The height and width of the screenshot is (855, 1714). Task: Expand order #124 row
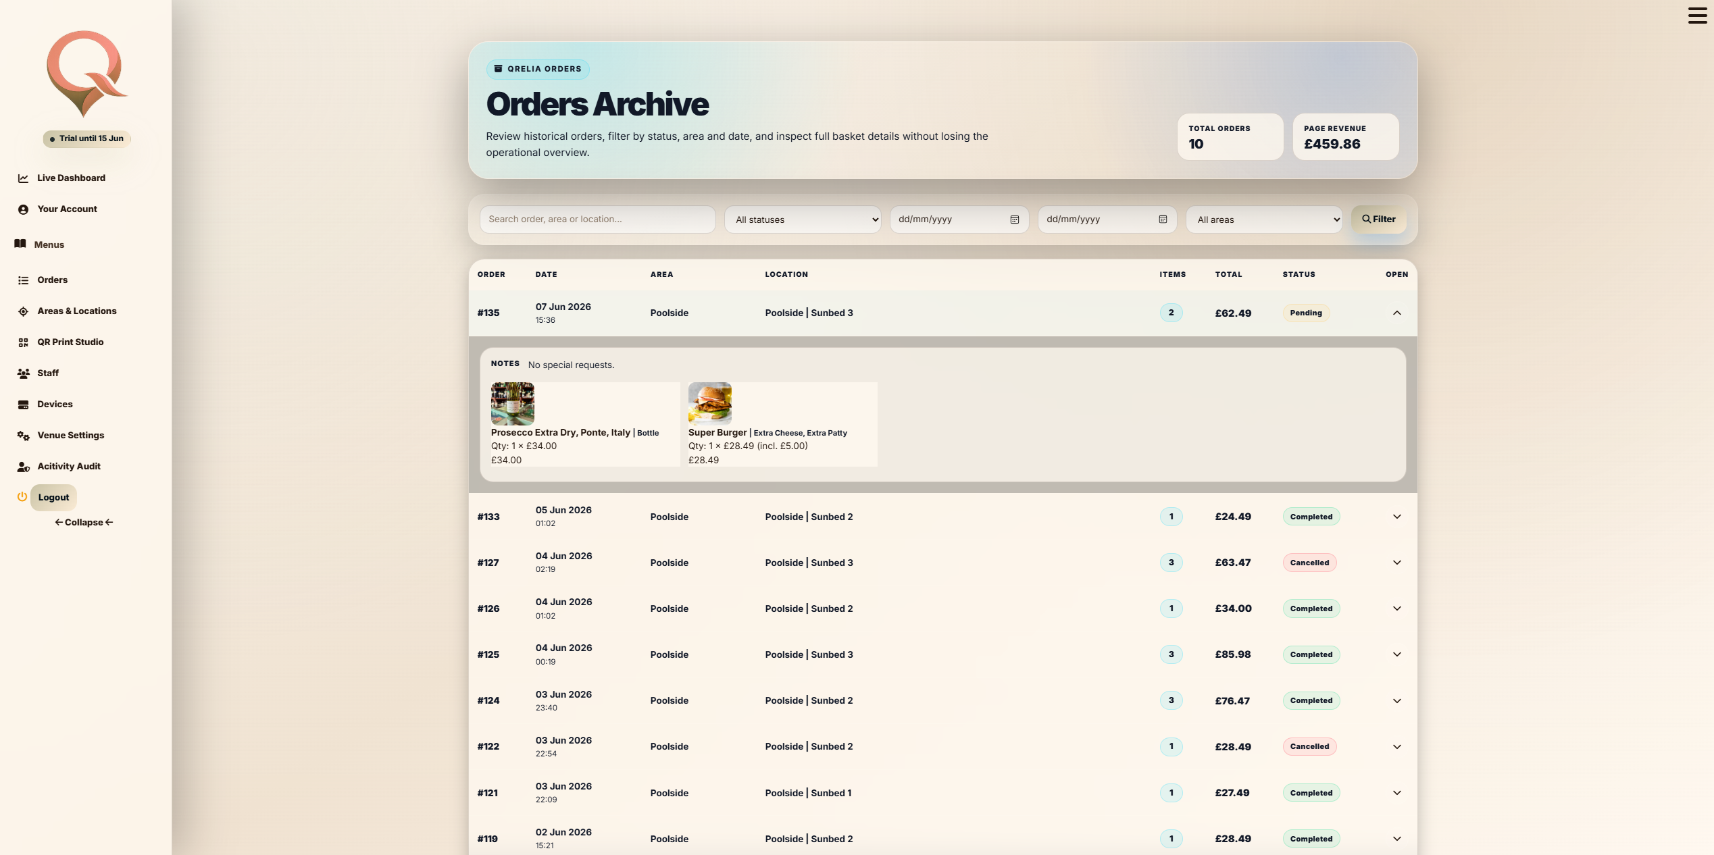point(1396,701)
